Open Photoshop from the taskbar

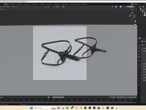[x=90, y=108]
